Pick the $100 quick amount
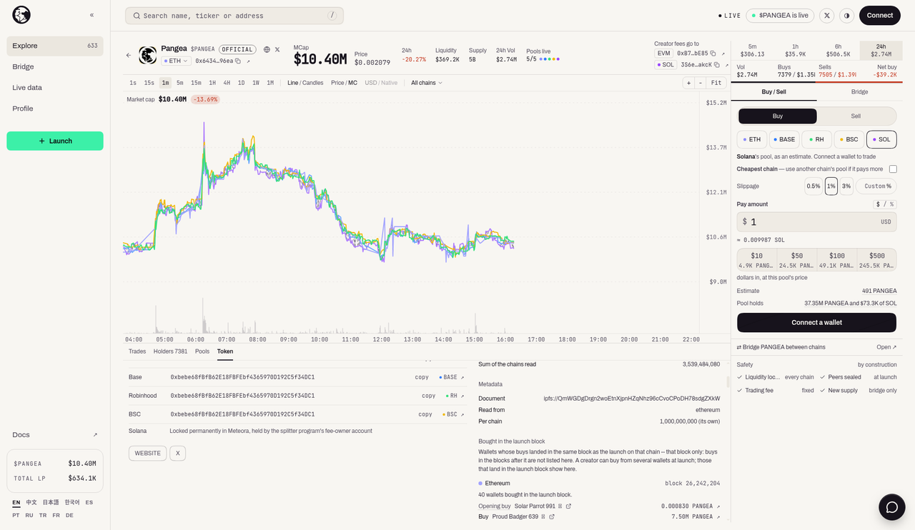The height and width of the screenshot is (530, 915). point(836,260)
